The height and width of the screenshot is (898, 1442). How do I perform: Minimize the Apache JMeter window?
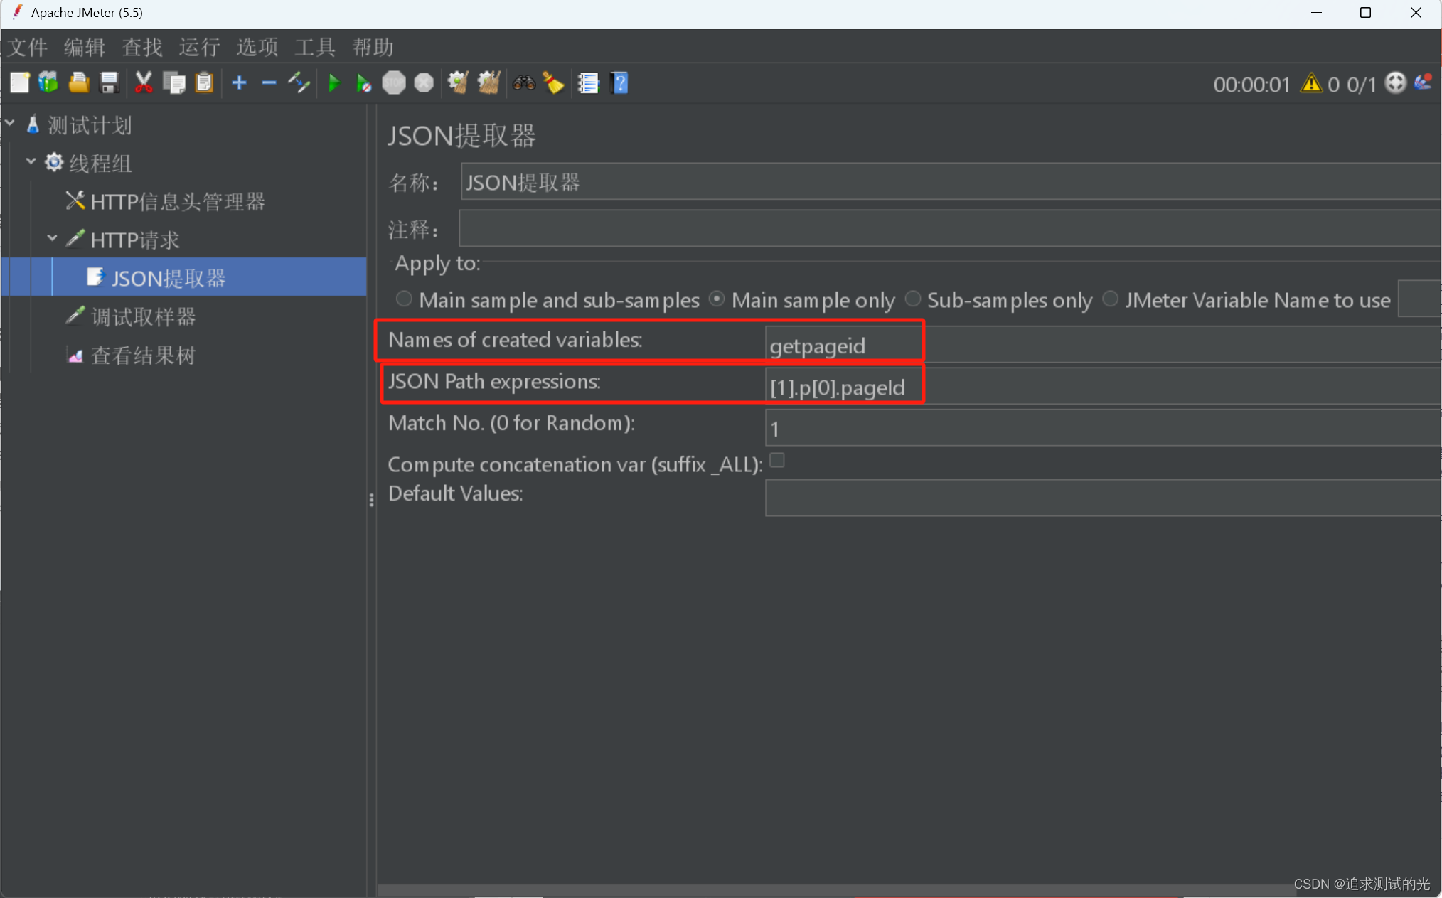tap(1316, 13)
